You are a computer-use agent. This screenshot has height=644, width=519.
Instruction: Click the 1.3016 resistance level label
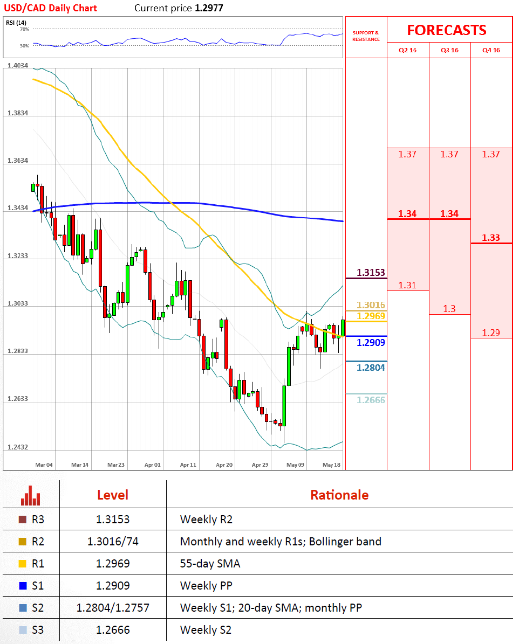coord(371,305)
